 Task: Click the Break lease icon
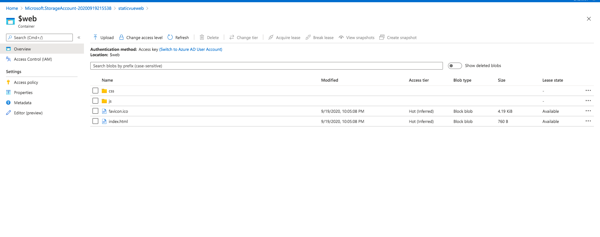(x=308, y=37)
